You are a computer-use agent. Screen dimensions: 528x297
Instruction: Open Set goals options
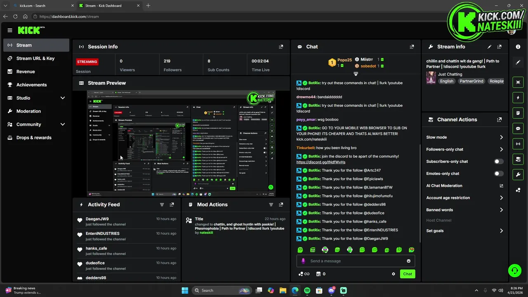coord(465,231)
